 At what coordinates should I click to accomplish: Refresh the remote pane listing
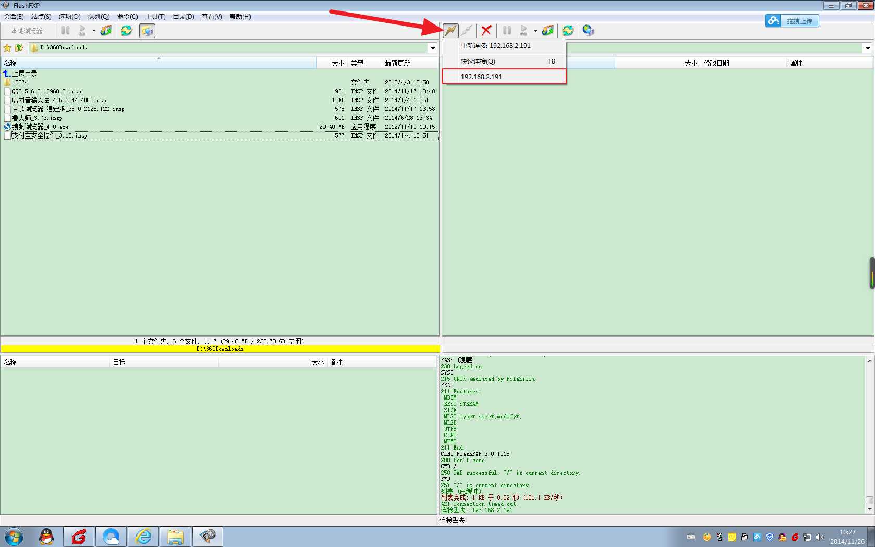tap(568, 31)
